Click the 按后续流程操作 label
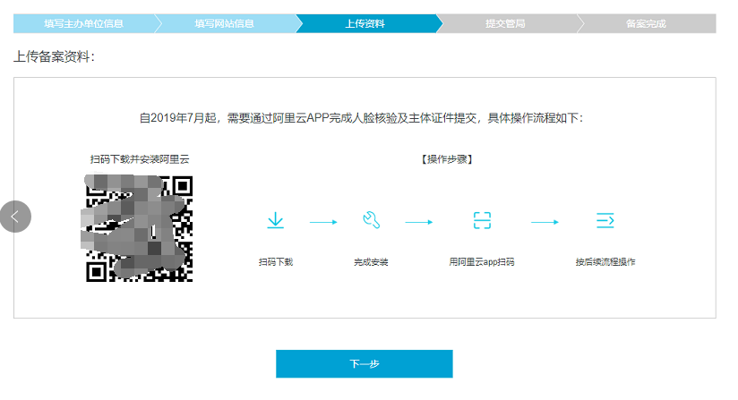Viewport: 738px width, 400px height. click(x=605, y=263)
